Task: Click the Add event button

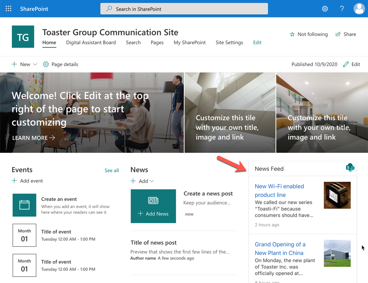Action: point(27,181)
